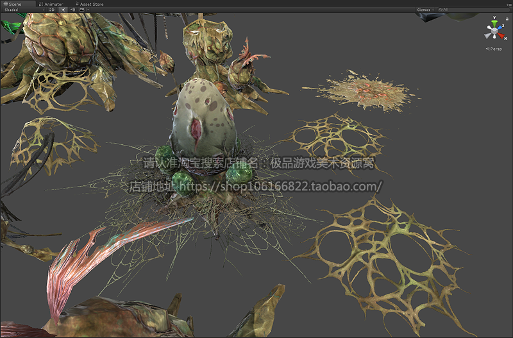Expand the scene effects dropdown arrow
Viewport: 513px width, 338px height.
click(88, 10)
